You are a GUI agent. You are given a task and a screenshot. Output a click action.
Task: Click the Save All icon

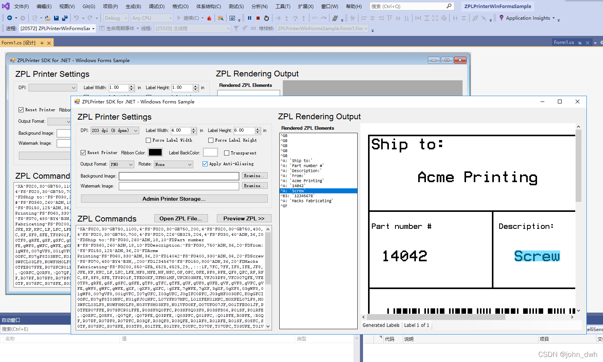tap(64, 17)
